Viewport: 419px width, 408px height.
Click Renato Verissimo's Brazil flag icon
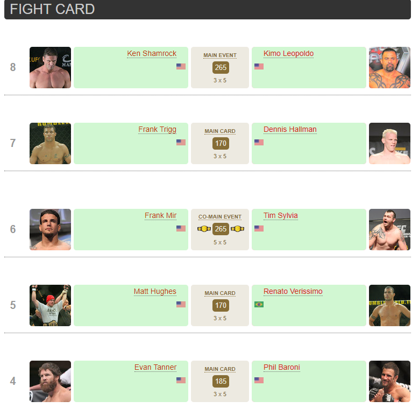[x=259, y=305]
